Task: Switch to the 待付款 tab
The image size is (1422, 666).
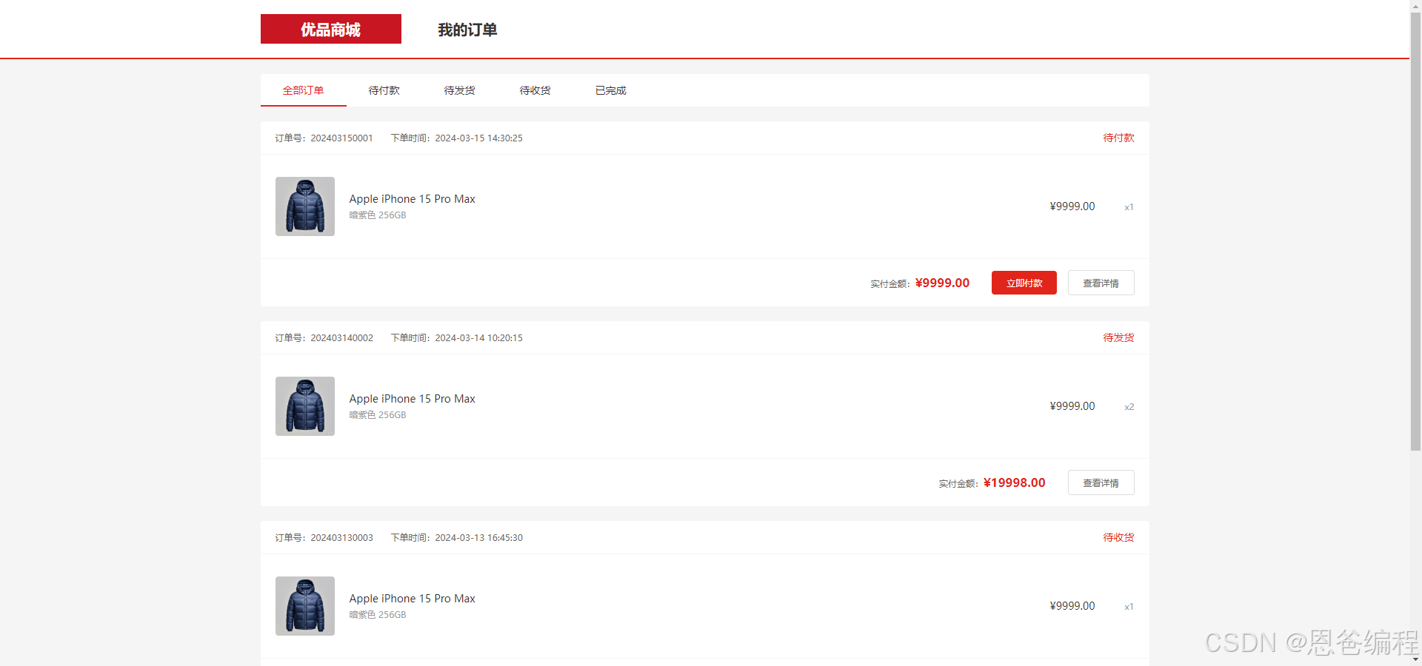Action: [384, 90]
